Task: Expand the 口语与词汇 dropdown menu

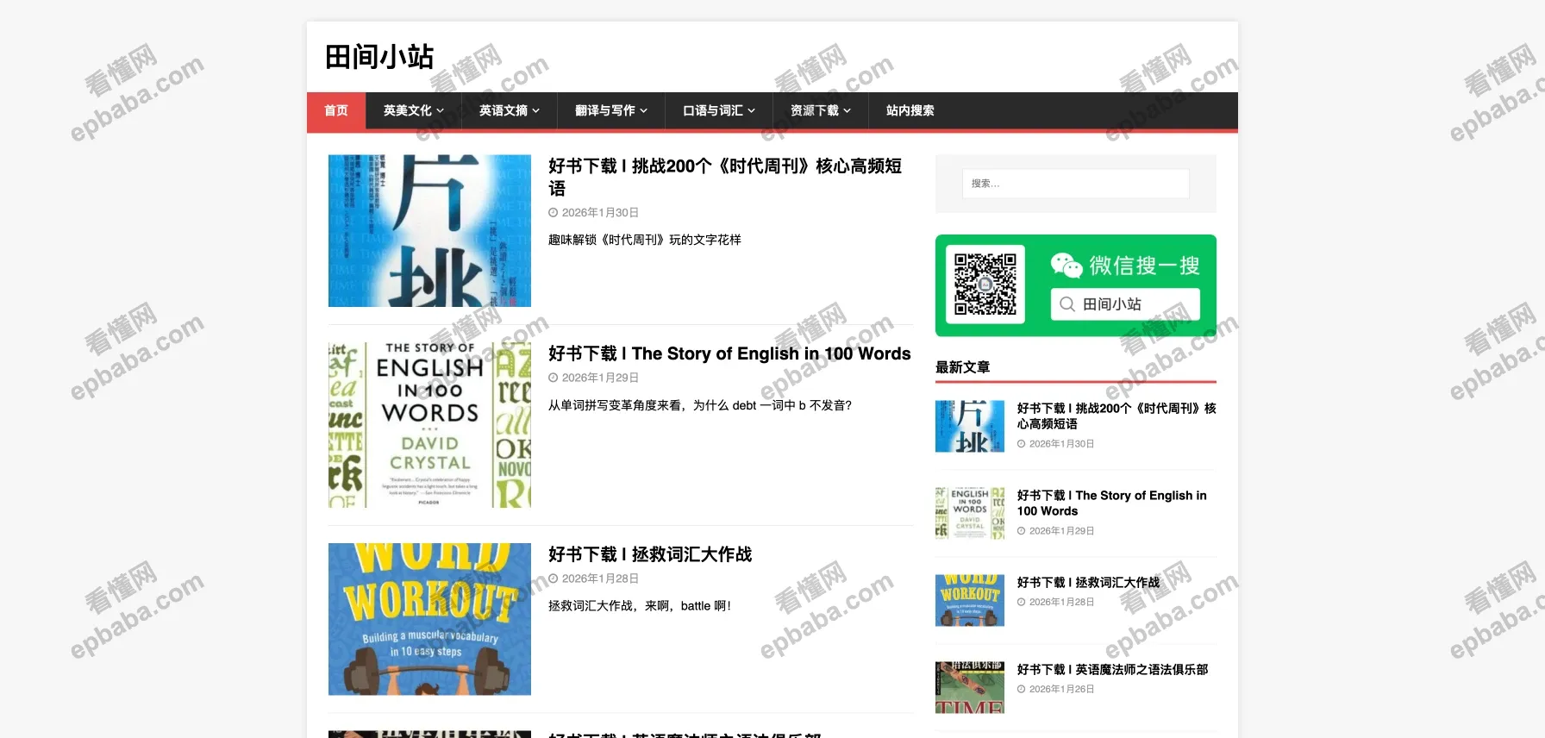Action: coord(719,110)
